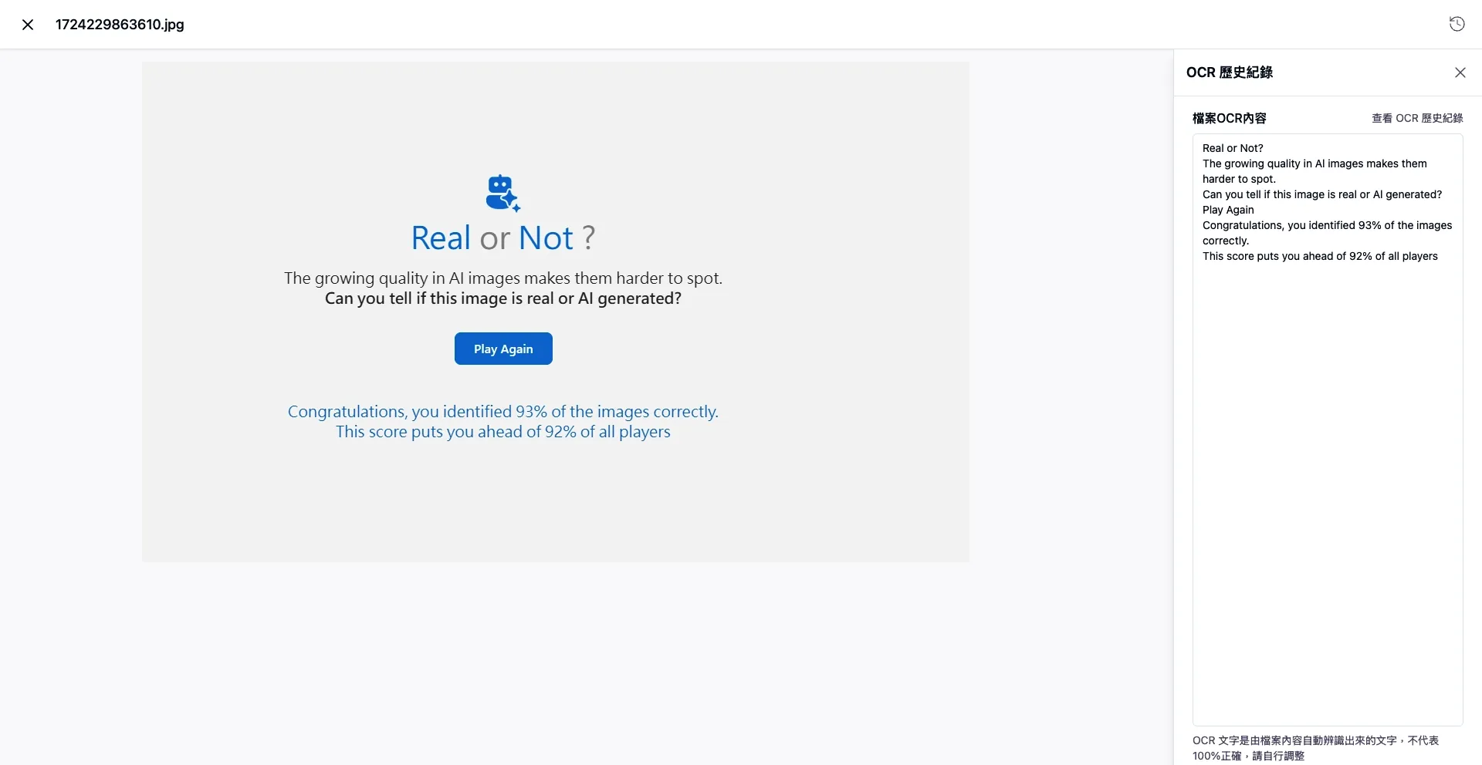Click the large "Real or Not ?" heading

point(502,238)
